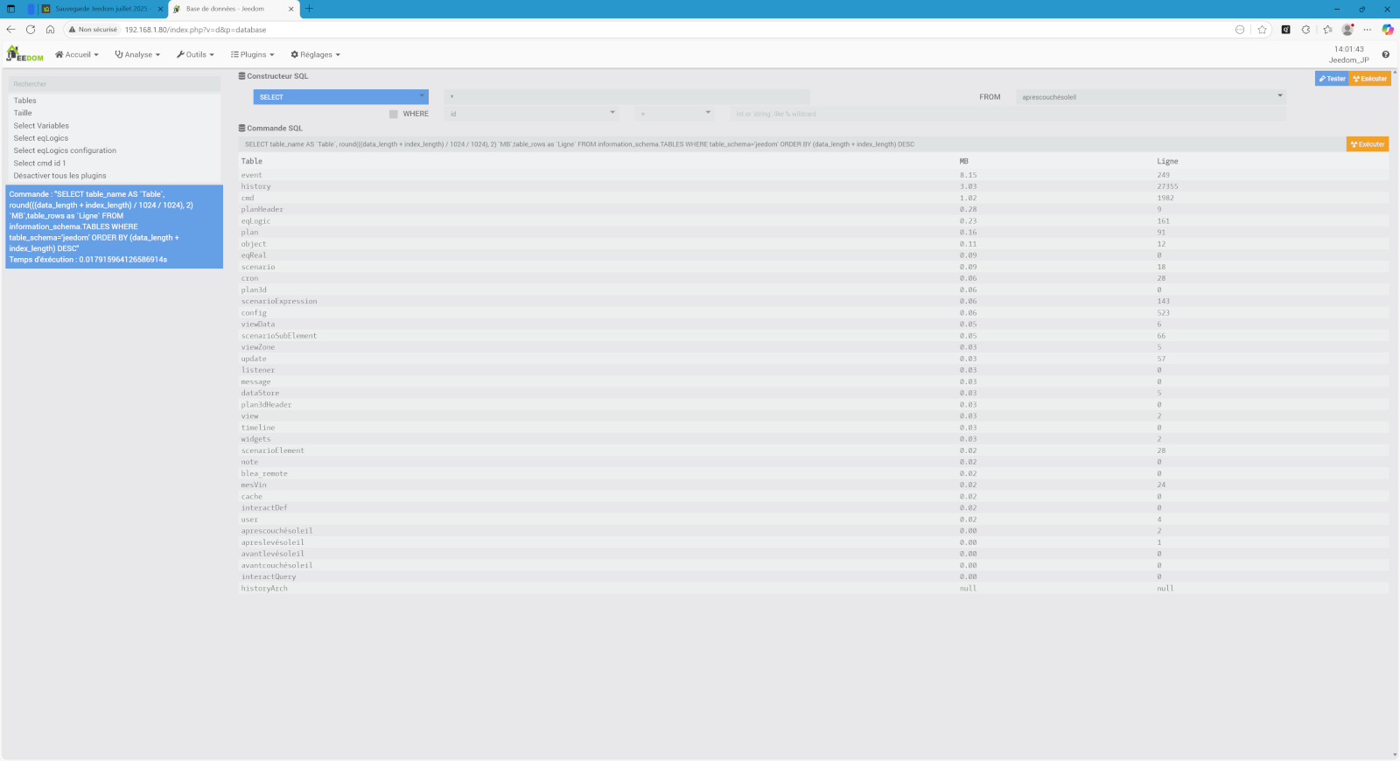Screen dimensions: 1400x761
Task: Click the top Exécuter button
Action: [1370, 79]
